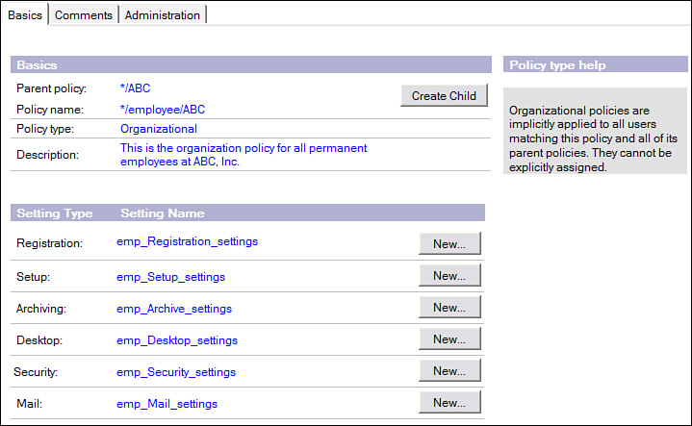The image size is (692, 426).
Task: Add new Mail settings via New button
Action: pyautogui.click(x=449, y=403)
